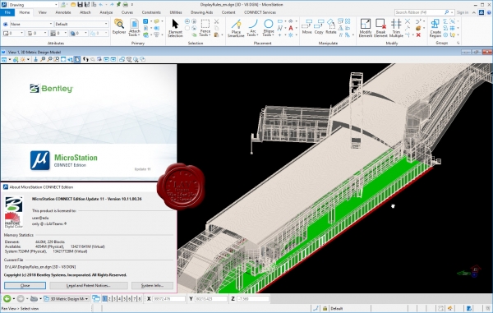The height and width of the screenshot is (313, 493).
Task: Select the Break Element tool
Action: (380, 28)
